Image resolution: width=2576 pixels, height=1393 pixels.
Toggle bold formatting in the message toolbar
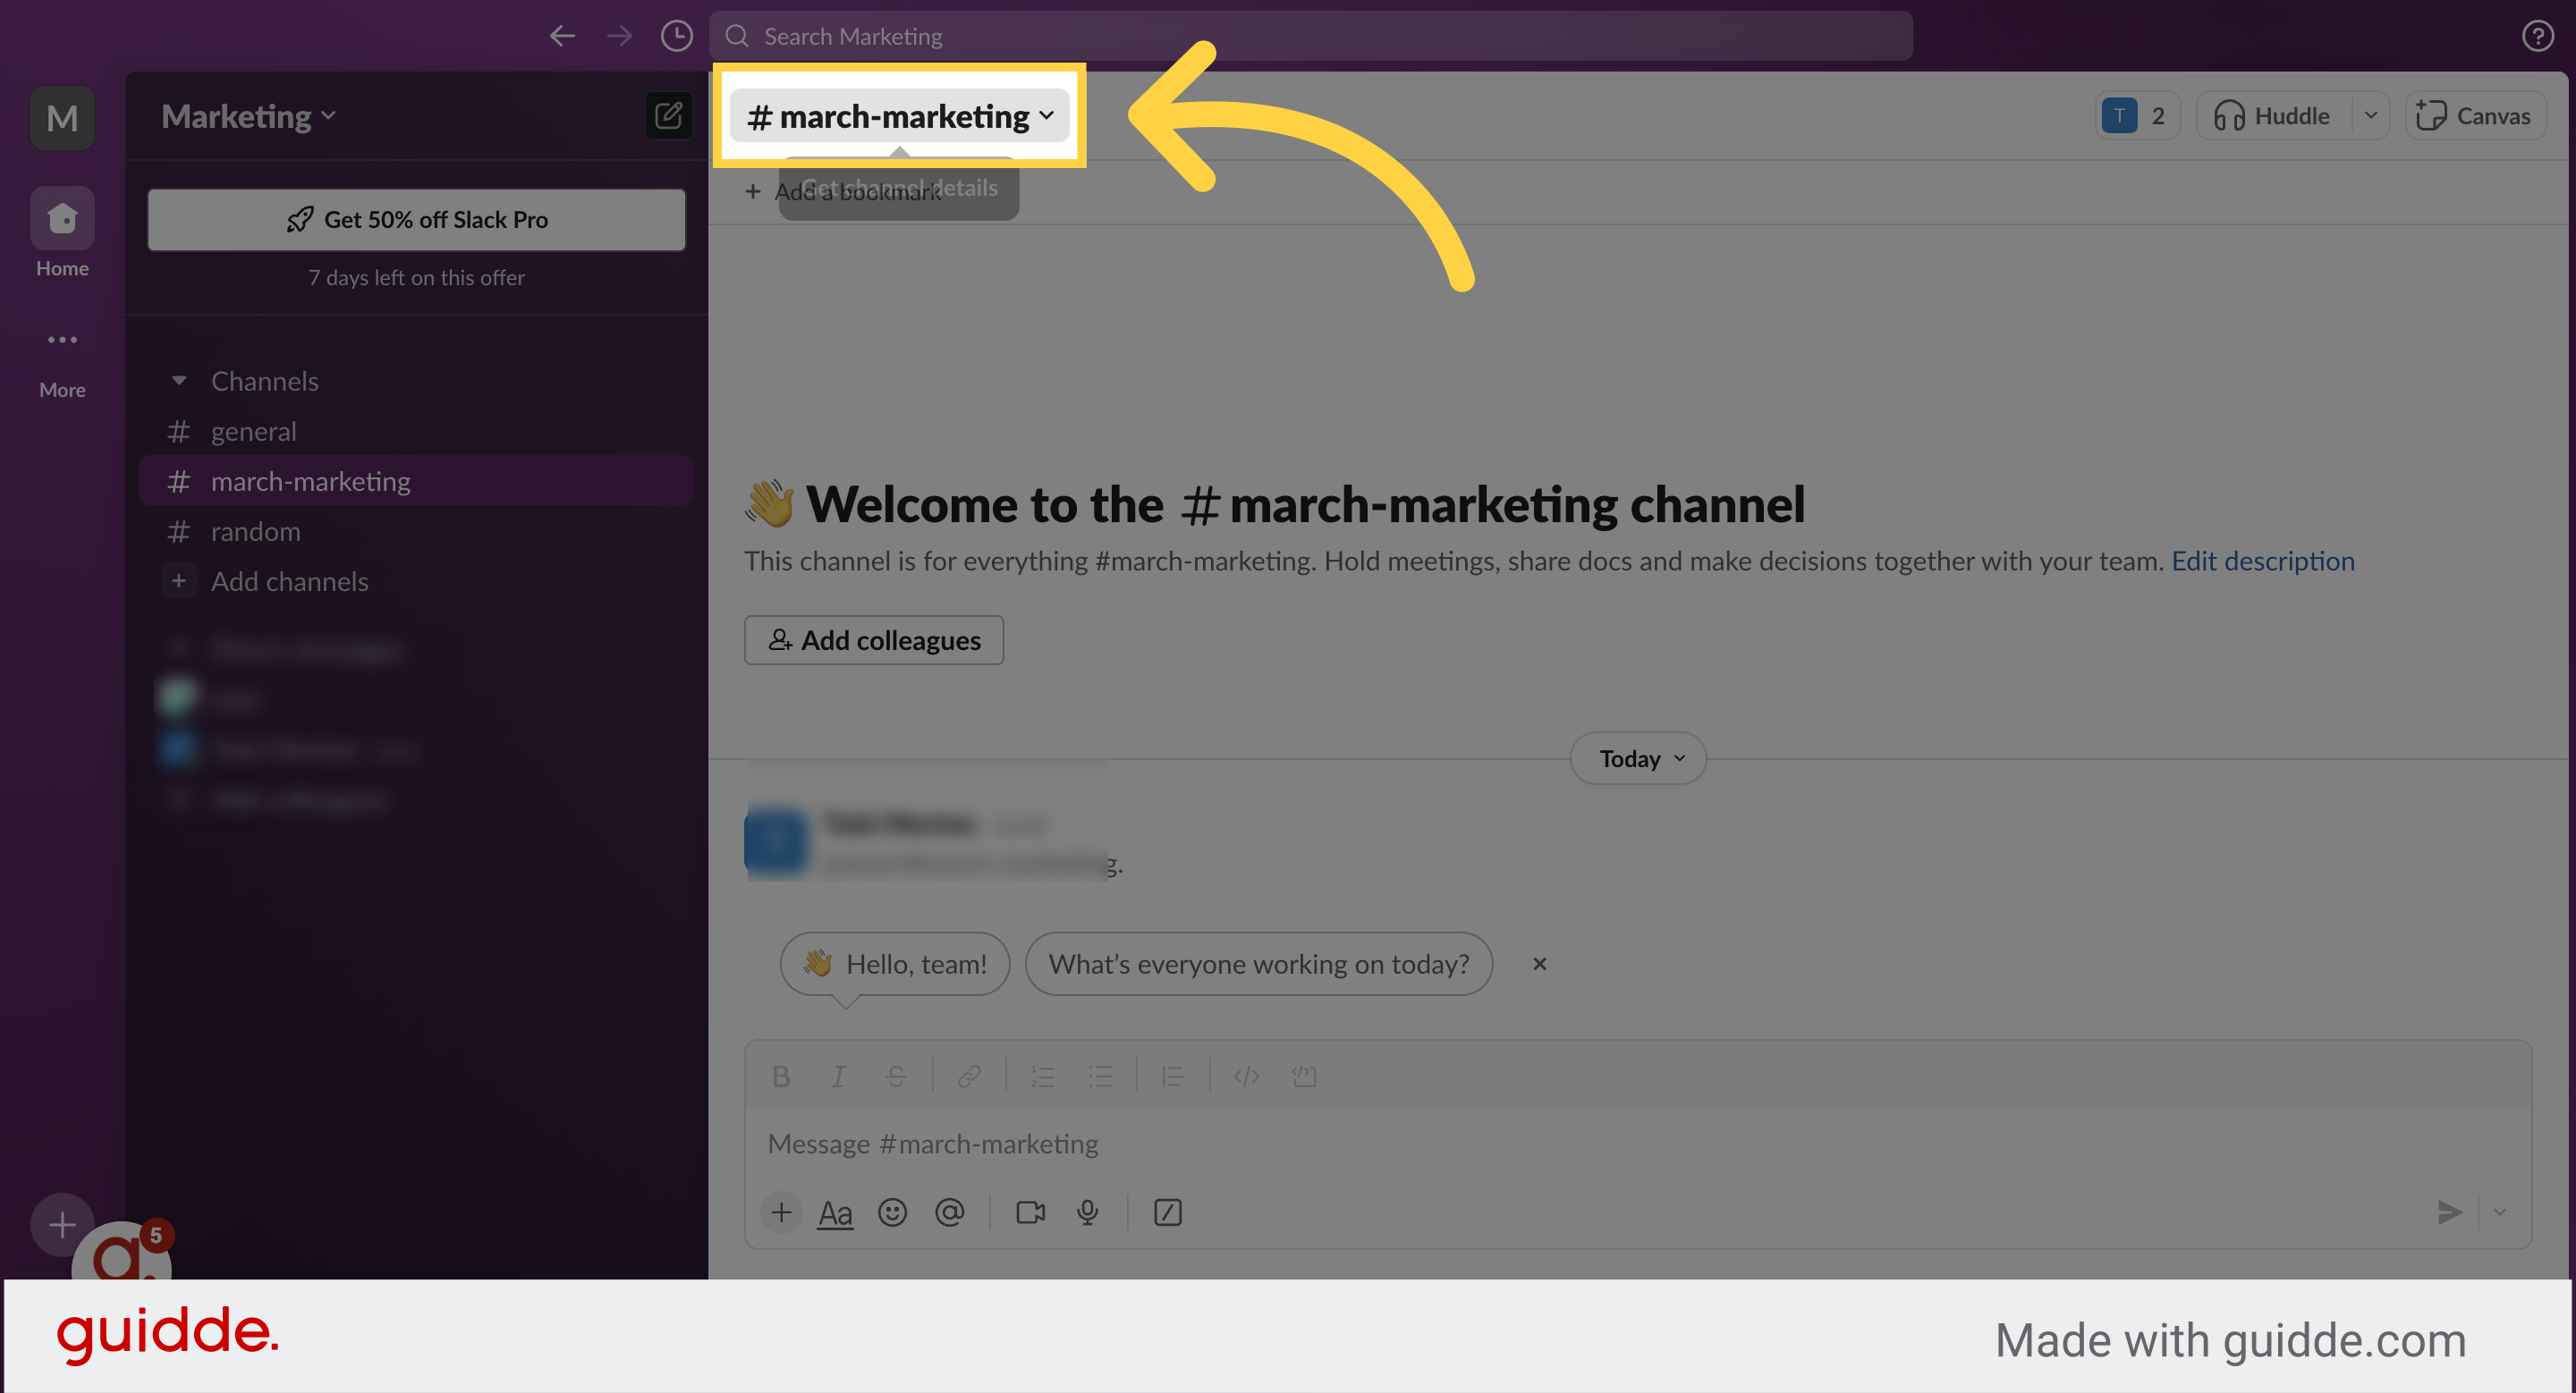tap(781, 1076)
